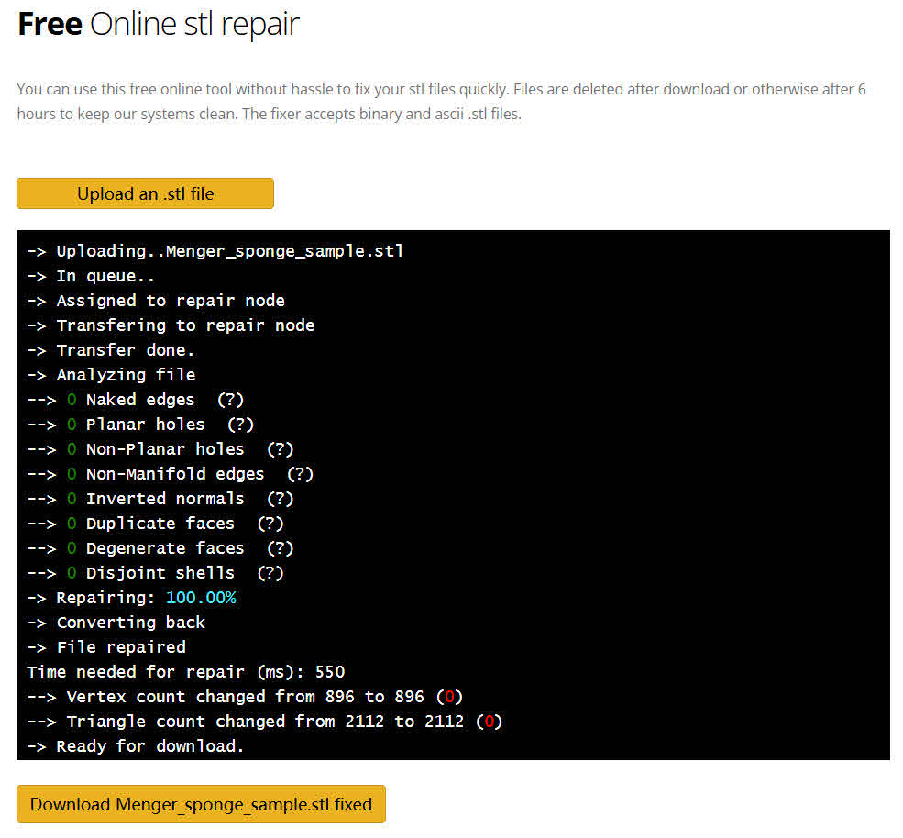This screenshot has width=903, height=838.
Task: Click the Analyzing file log line
Action: tap(111, 375)
